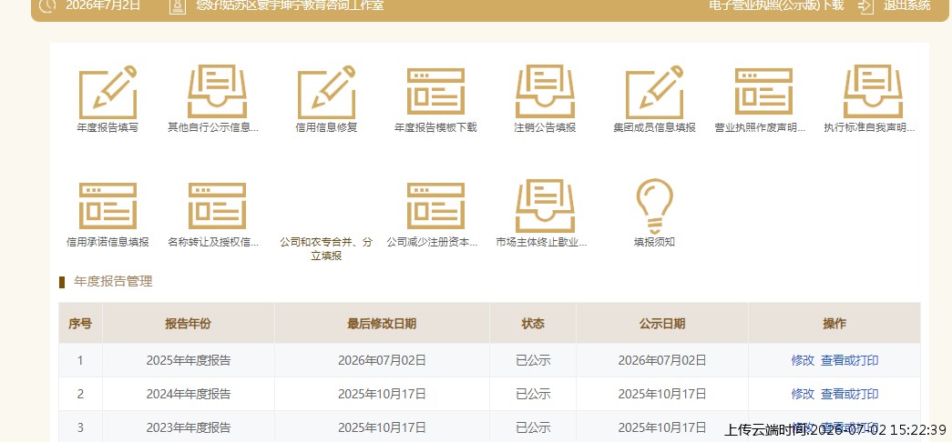Click the 填报须知 lightbulb icon
Image resolution: width=952 pixels, height=442 pixels.
pos(654,206)
